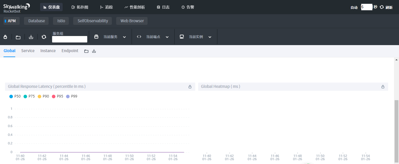Toggle the P90 yellow legend swatch

pos(40,96)
